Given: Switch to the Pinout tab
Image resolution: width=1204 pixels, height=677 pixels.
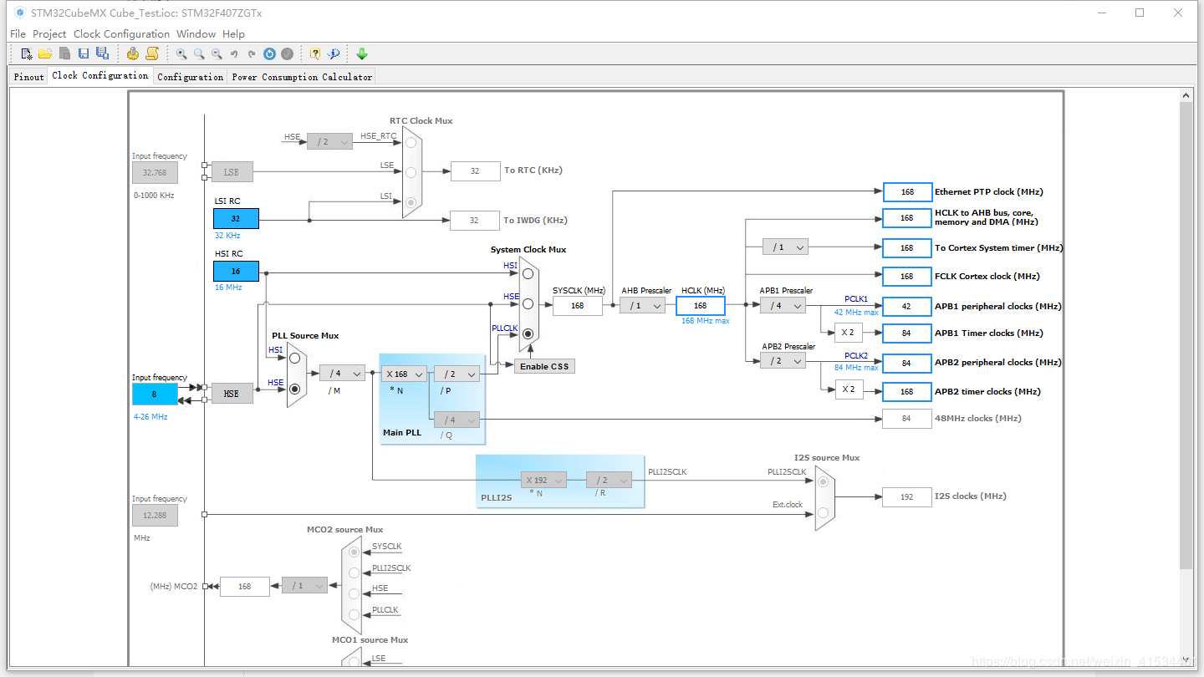Looking at the screenshot, I should coord(28,77).
